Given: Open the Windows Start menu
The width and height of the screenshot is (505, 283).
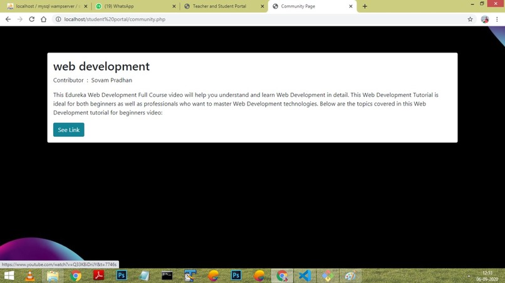Looking at the screenshot, I should (9, 276).
